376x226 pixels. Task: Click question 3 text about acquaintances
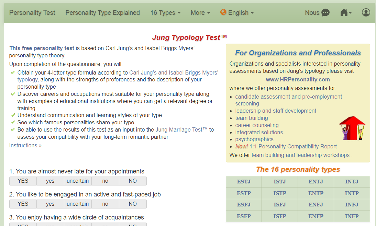point(77,217)
